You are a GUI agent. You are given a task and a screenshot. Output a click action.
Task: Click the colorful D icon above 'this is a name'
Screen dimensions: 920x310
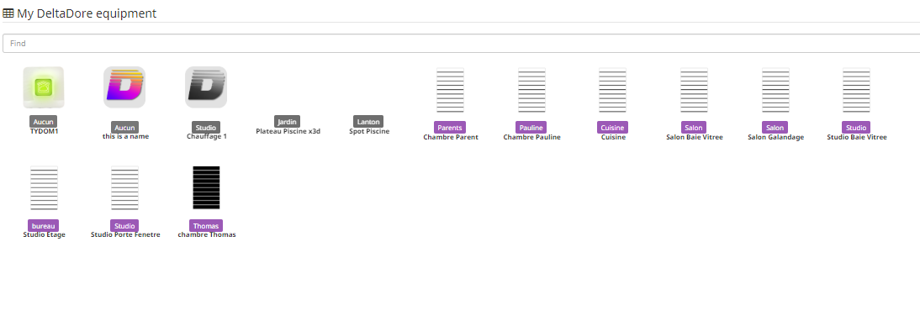[124, 87]
